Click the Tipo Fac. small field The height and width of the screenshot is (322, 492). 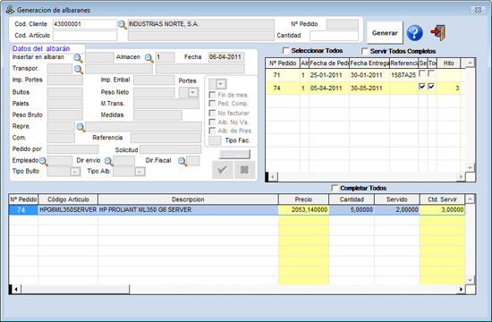coord(215,140)
